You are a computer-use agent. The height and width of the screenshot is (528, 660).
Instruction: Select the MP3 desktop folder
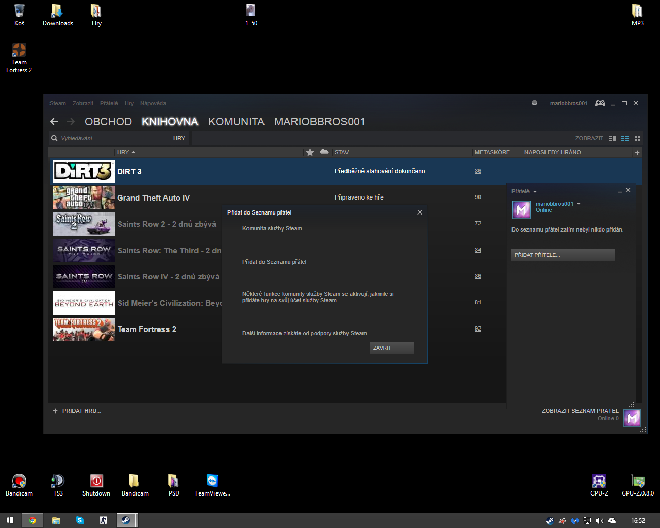pos(638,15)
